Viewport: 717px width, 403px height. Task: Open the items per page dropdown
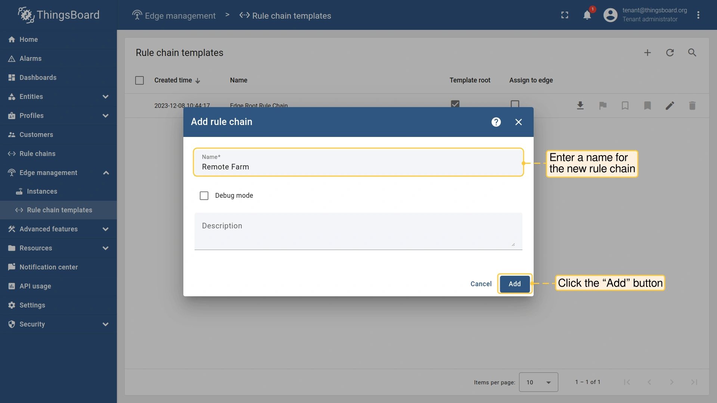tap(538, 382)
